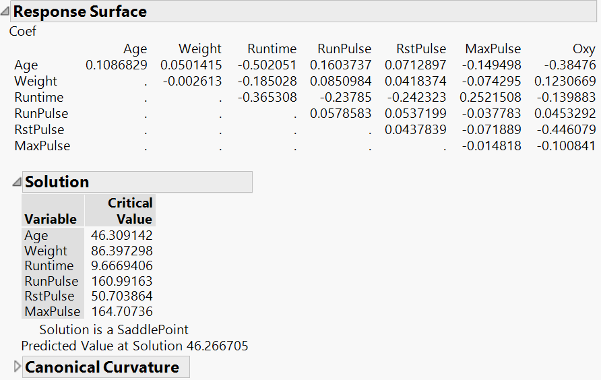Expand the Canonical Curvature section
The height and width of the screenshot is (380, 601).
click(x=18, y=367)
